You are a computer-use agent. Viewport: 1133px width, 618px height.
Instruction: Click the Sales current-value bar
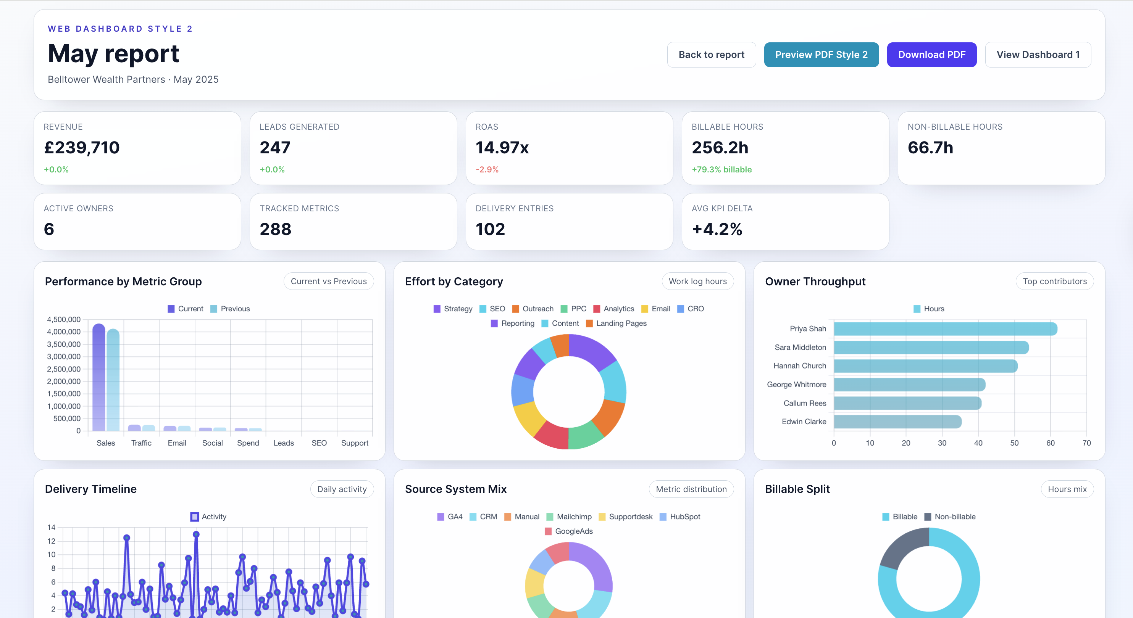point(98,378)
